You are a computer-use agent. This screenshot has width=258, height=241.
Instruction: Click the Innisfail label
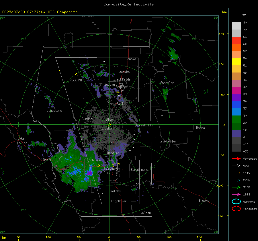(x=116, y=104)
